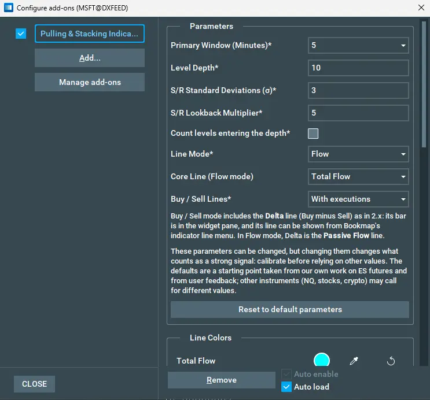Click the 'S/R Standard Deviations (σ)*' label
The image size is (430, 400).
click(x=223, y=90)
